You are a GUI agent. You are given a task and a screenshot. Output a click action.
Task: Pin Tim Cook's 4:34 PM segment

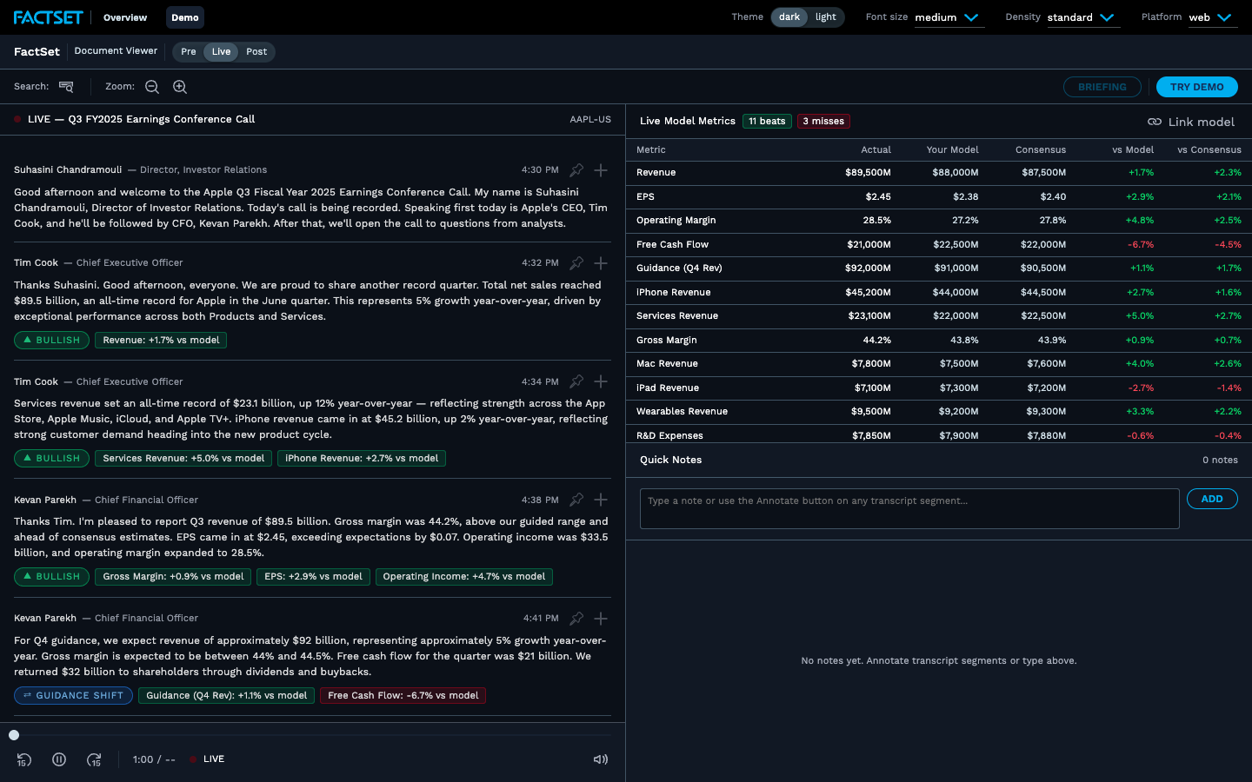point(576,381)
